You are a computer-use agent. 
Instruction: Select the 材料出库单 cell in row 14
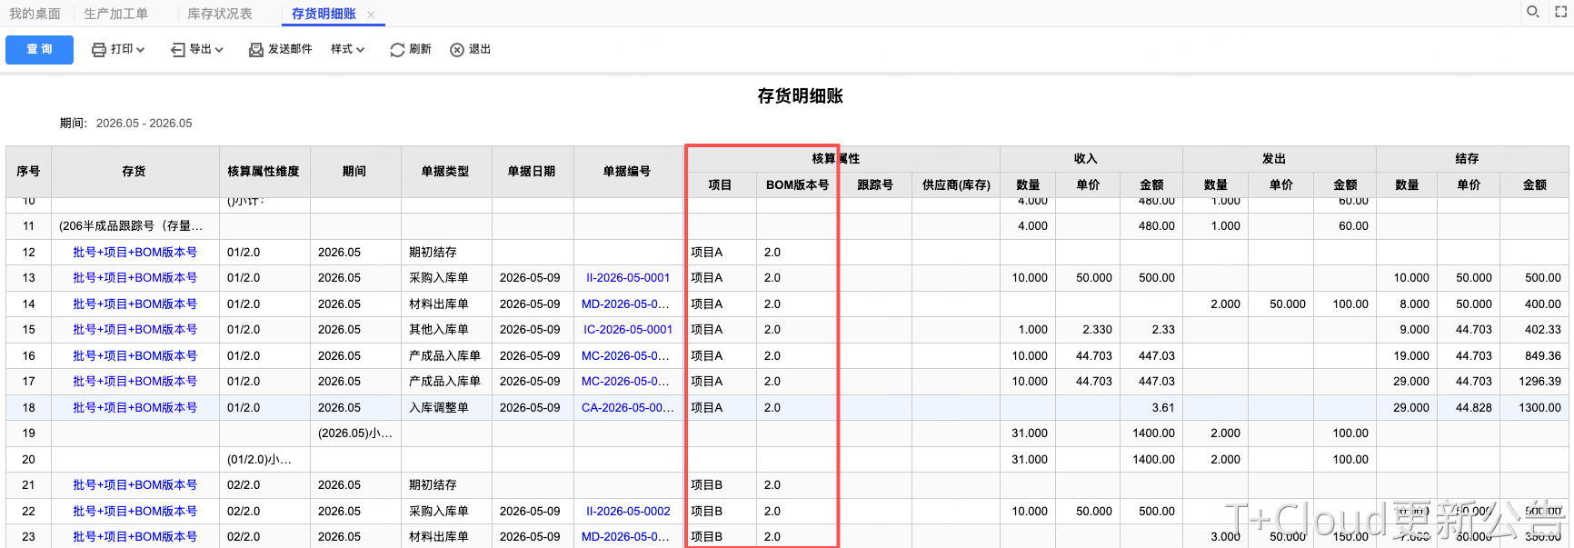click(445, 304)
